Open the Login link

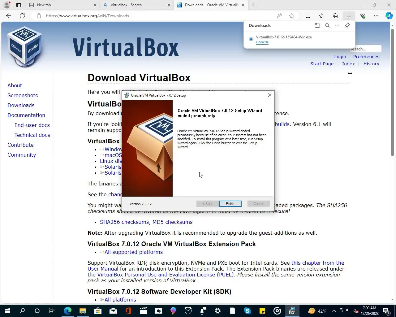tap(340, 57)
